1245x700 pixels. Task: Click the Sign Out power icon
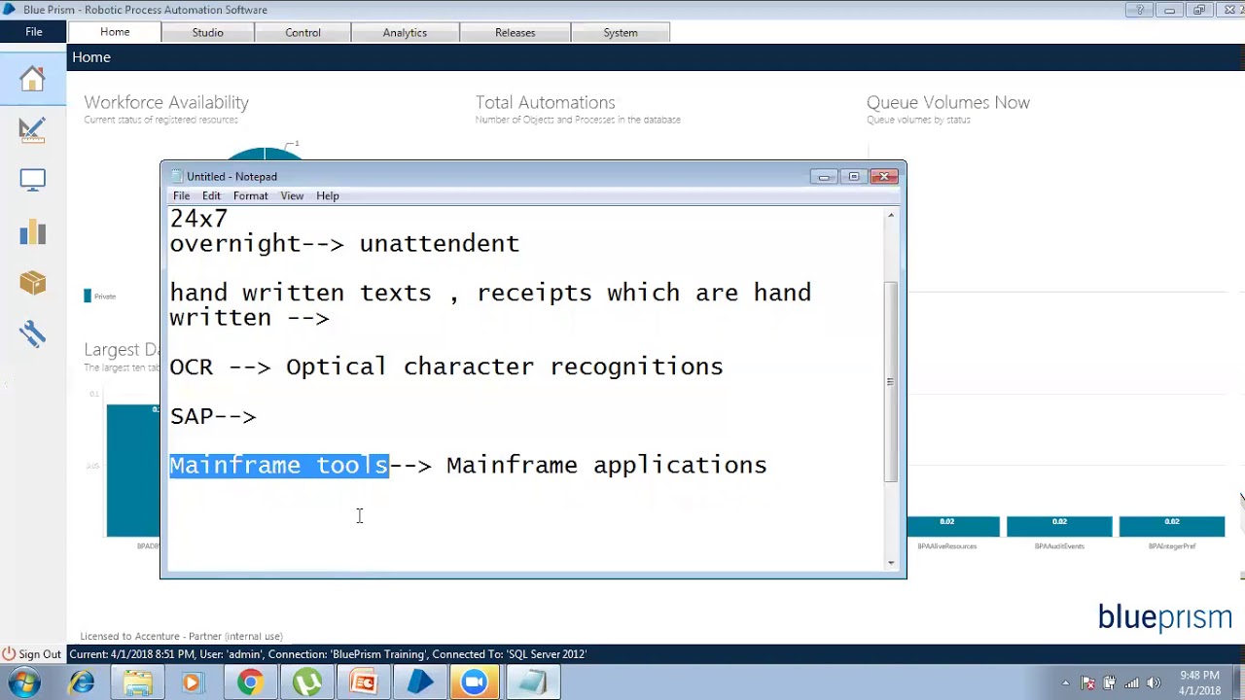tap(9, 654)
